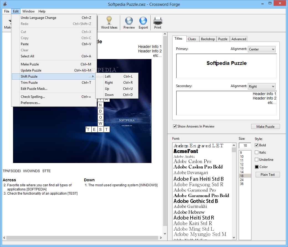Click the Plain Text button
Viewport: 288px width, 247px height.
coord(268,175)
